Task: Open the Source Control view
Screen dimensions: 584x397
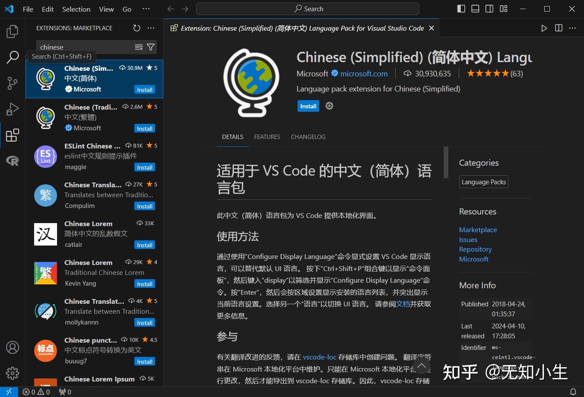Action: point(12,83)
